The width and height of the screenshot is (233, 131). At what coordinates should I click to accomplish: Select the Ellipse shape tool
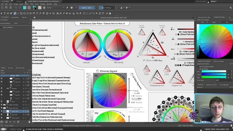[x=24, y=13]
